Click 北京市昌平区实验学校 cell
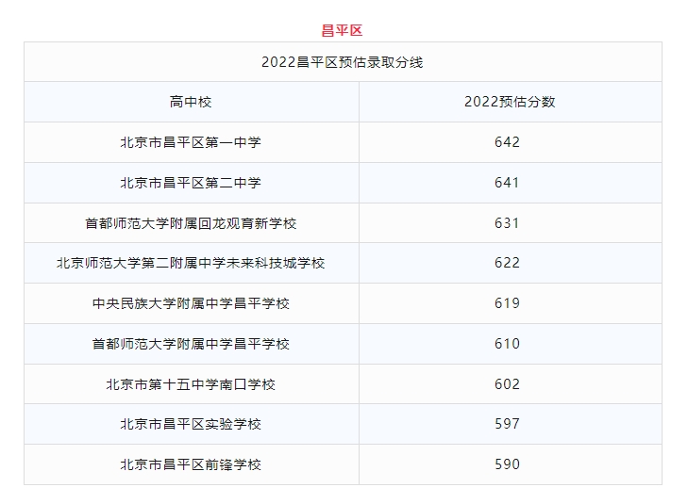The width and height of the screenshot is (688, 504). (x=191, y=424)
